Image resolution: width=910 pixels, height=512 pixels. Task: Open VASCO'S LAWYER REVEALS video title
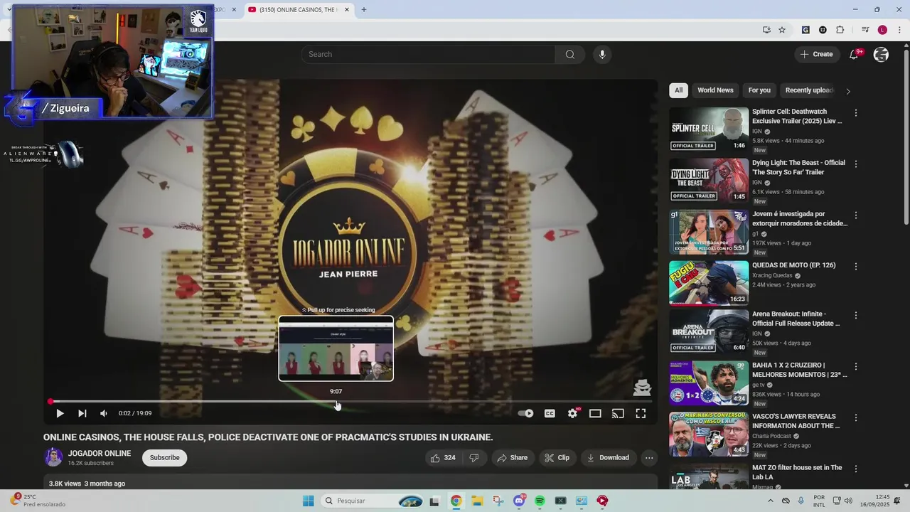click(x=796, y=421)
